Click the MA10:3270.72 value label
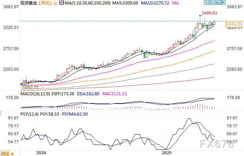Viewport: 244px width, 156px height. 153,3
